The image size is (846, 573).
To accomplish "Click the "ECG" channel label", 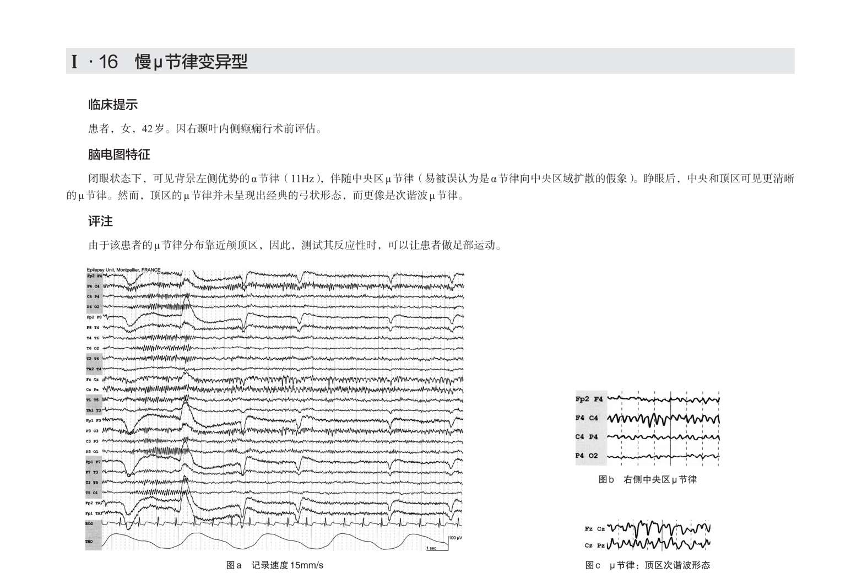I will pyautogui.click(x=90, y=523).
